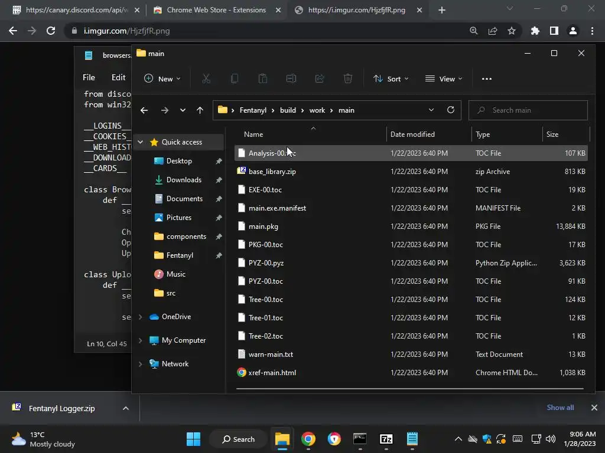Open the Notepad taskbar icon
Viewport: 605px width, 453px height.
click(412, 439)
